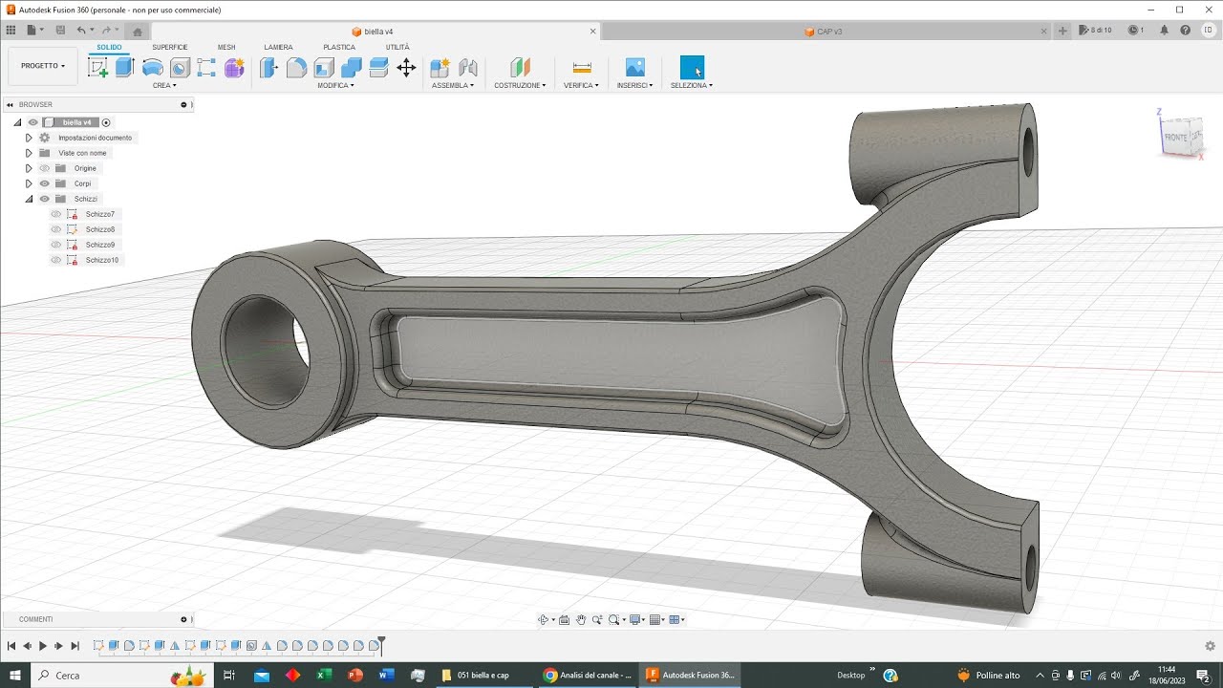Select the Create Sketch tool
This screenshot has width=1223, height=688.
97,68
